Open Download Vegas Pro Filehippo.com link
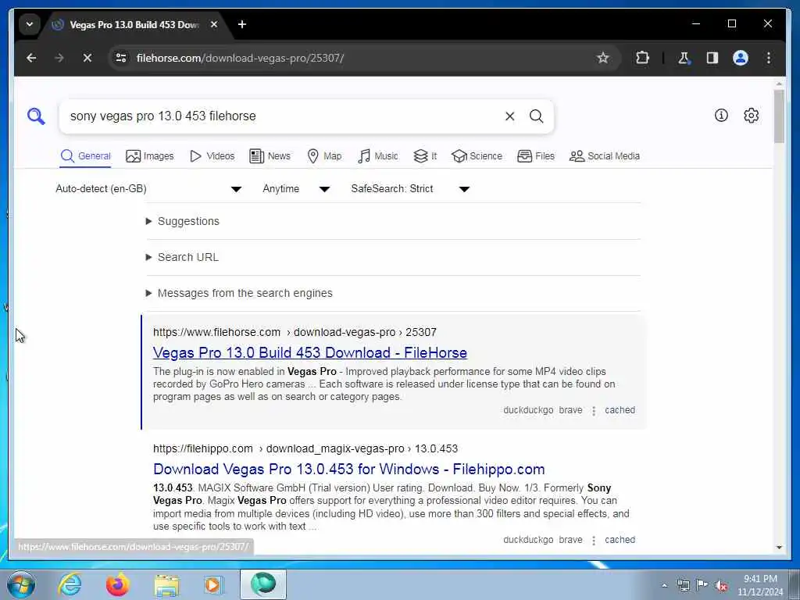 tap(349, 470)
